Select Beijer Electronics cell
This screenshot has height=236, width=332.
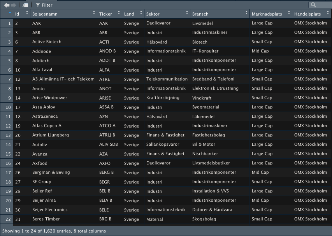tap(63, 210)
